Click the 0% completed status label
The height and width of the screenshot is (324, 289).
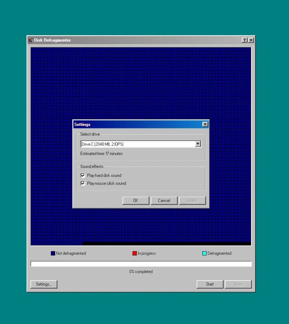click(141, 272)
